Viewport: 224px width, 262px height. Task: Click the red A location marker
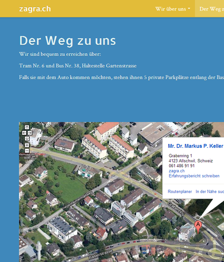(198, 227)
